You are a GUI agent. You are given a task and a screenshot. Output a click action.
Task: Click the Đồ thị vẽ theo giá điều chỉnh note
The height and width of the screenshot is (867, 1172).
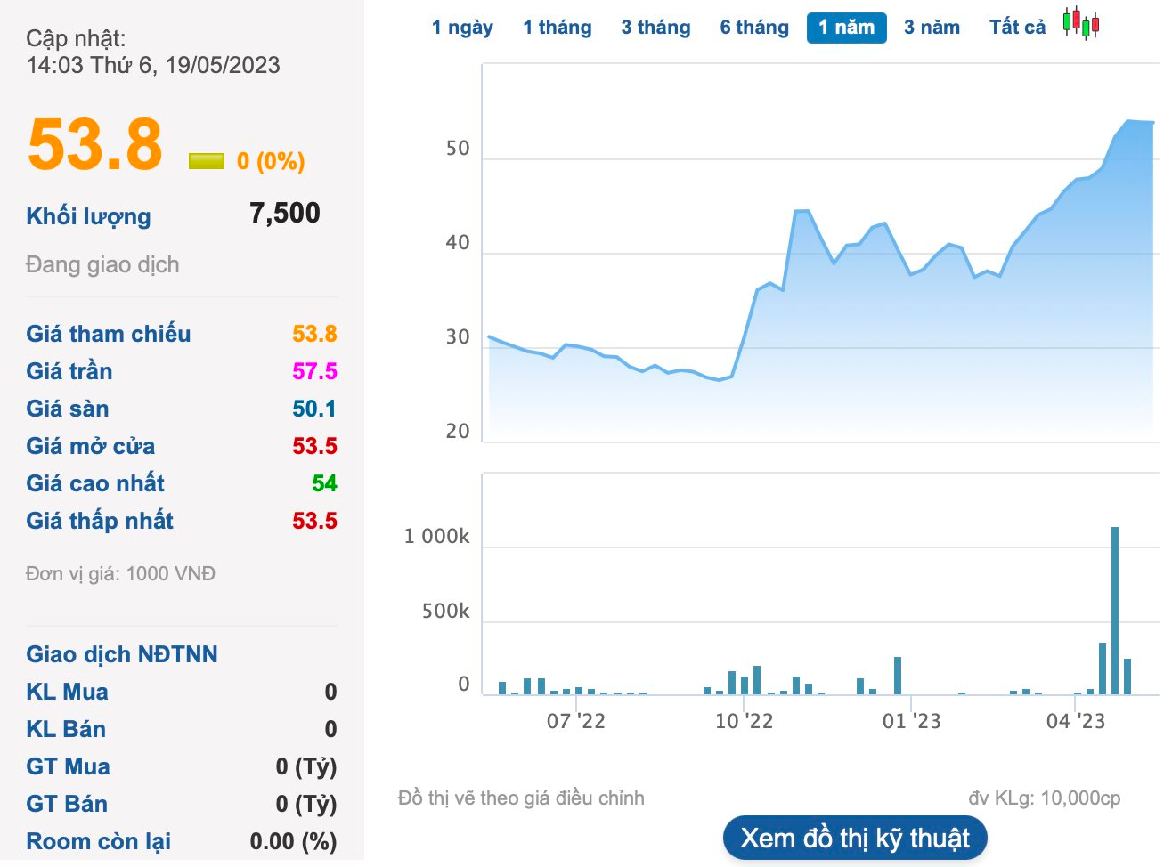(x=521, y=798)
